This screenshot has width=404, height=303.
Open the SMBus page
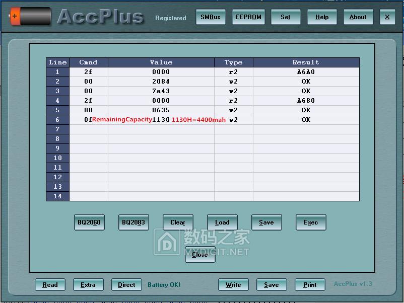[x=211, y=17]
